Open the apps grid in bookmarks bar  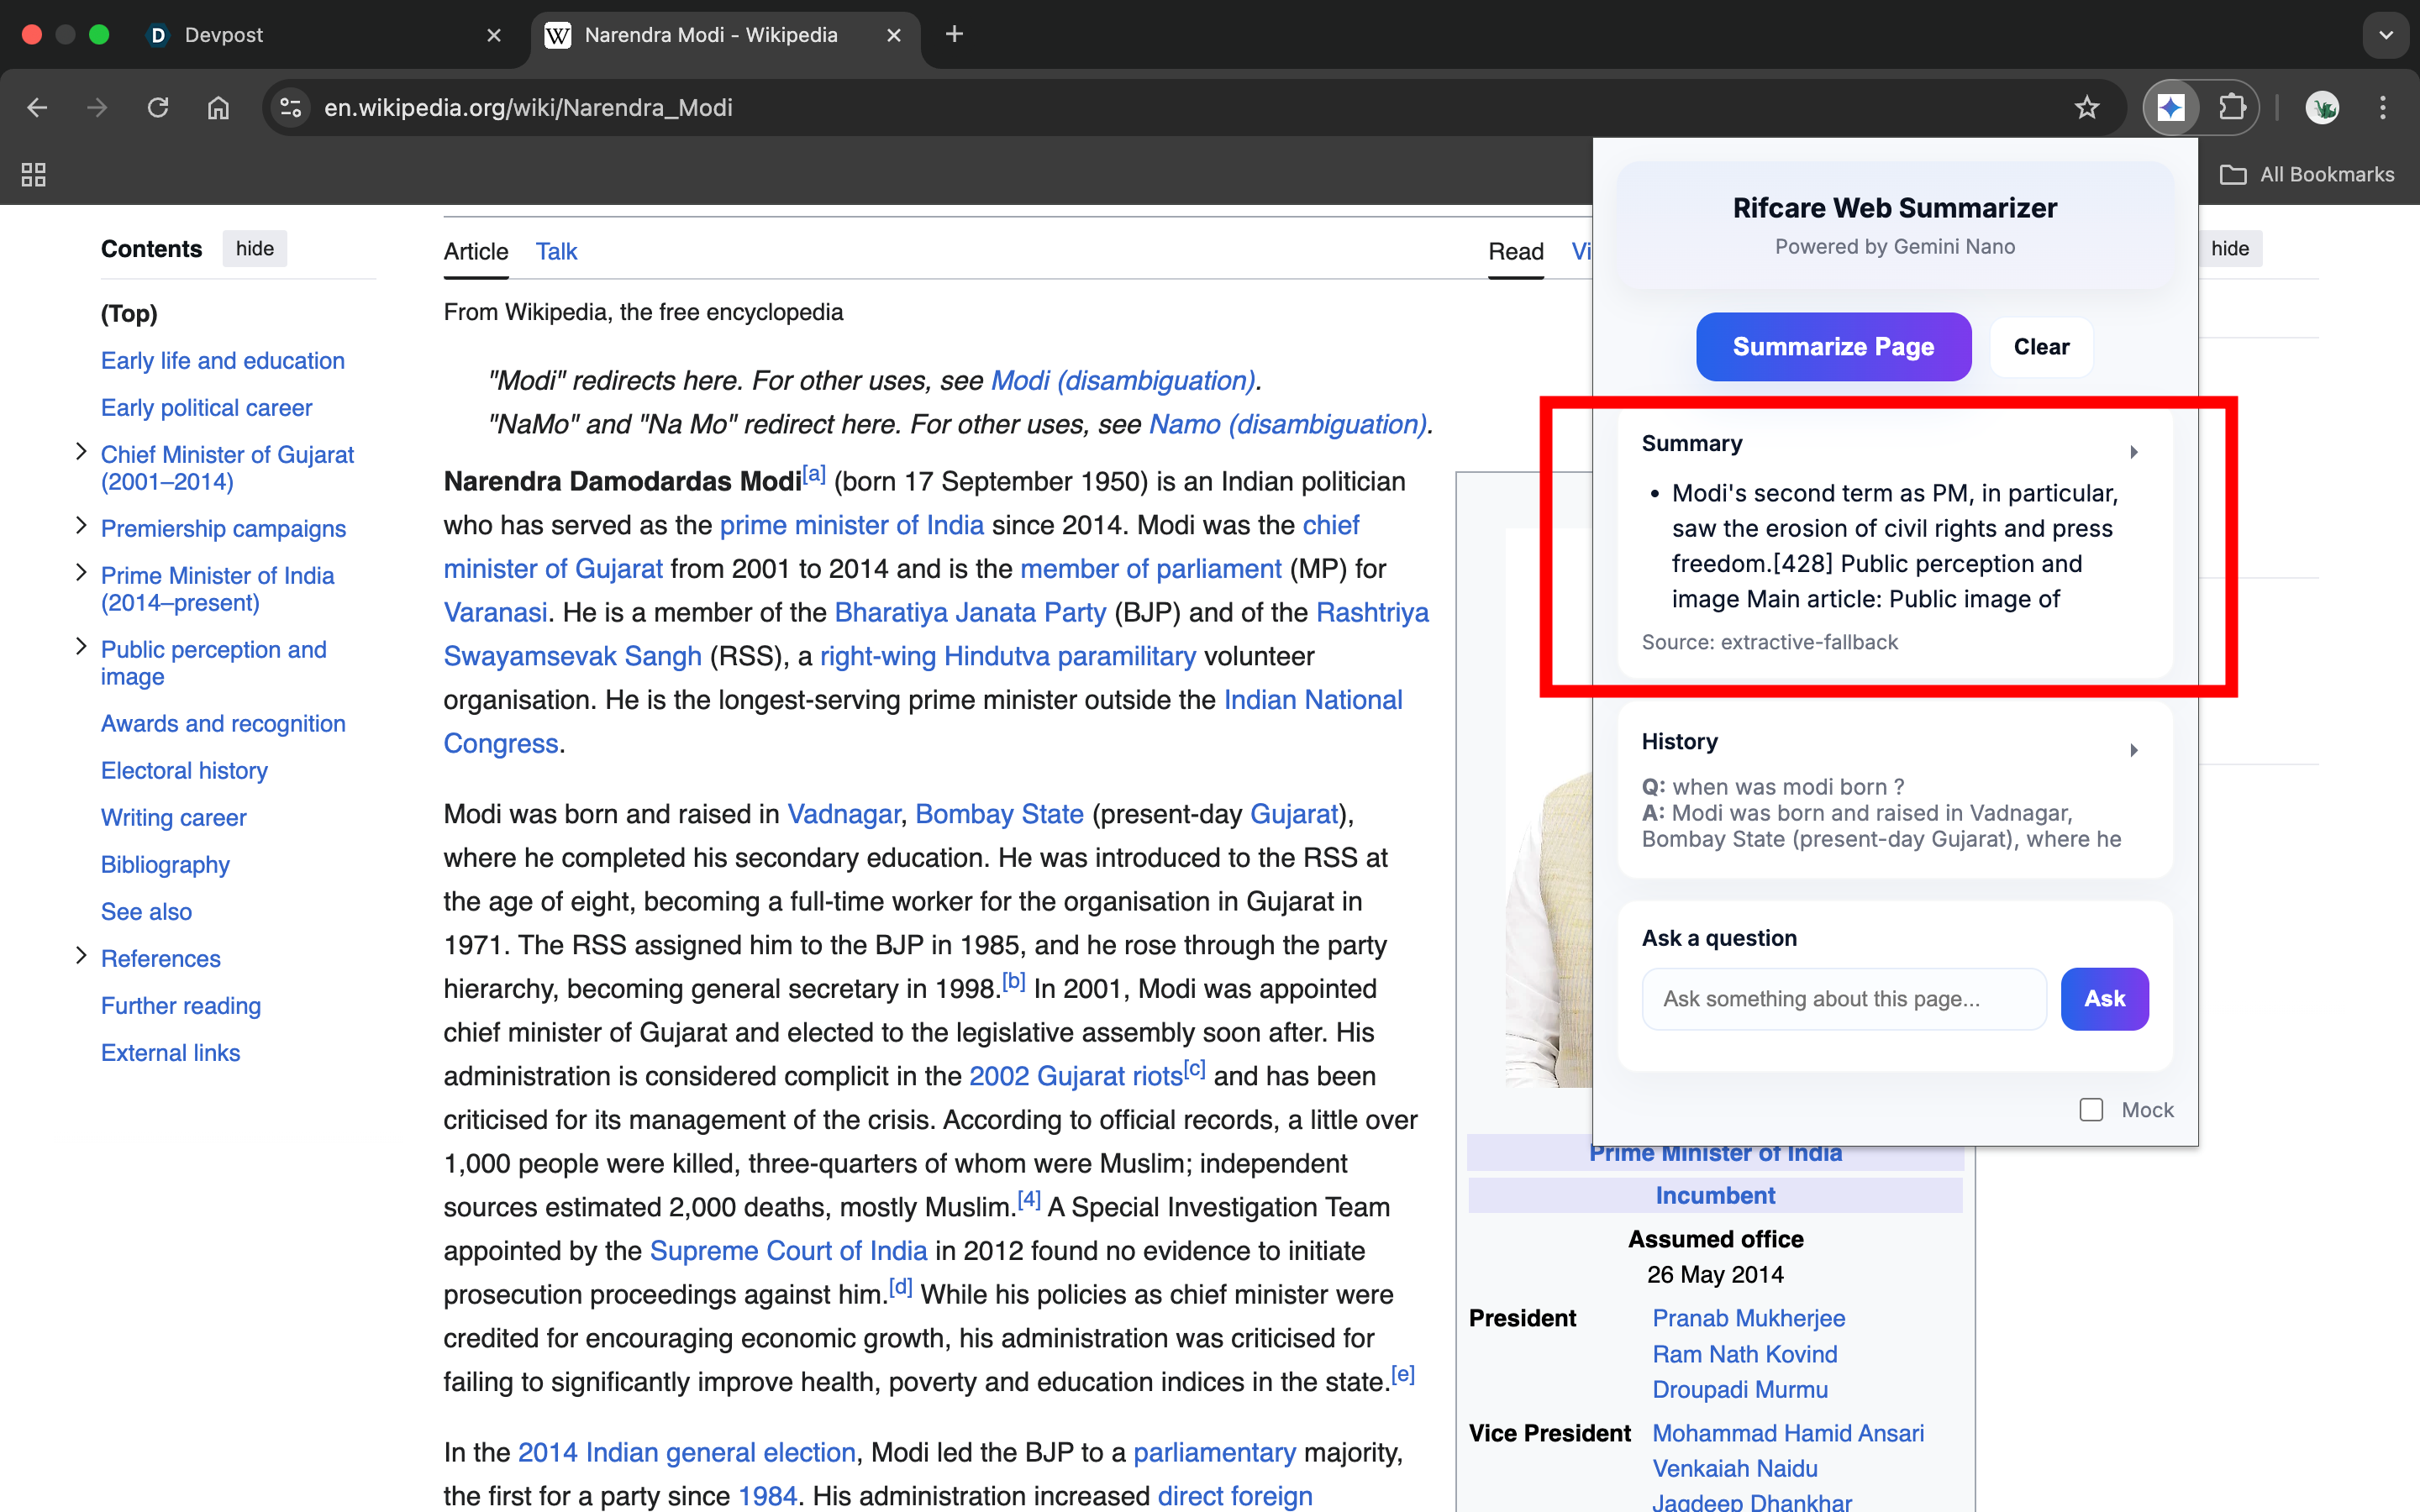click(33, 175)
